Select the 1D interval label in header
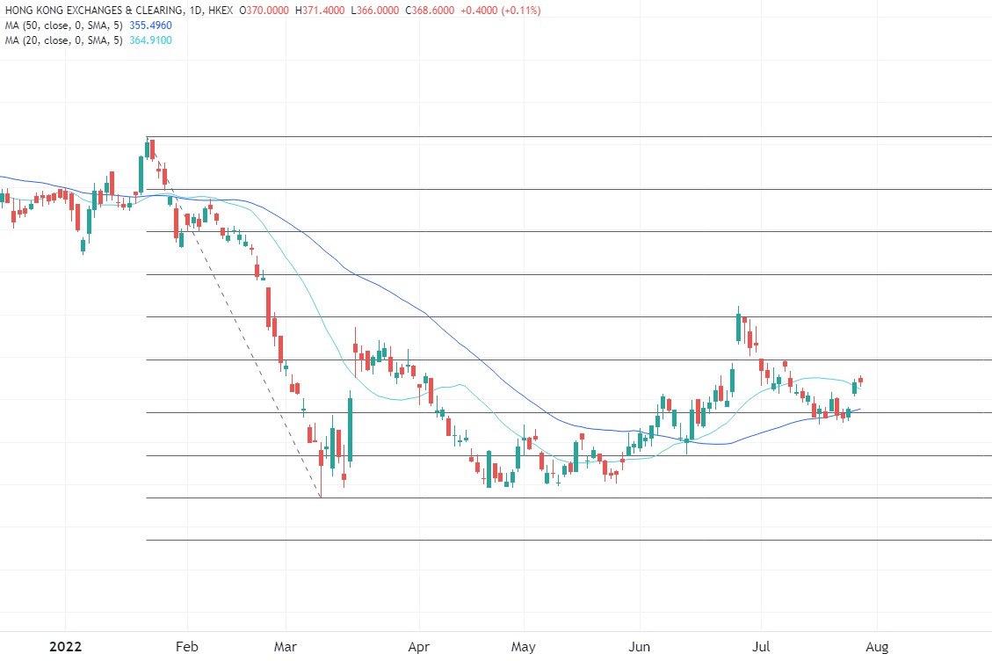The width and height of the screenshot is (992, 661). 197,11
